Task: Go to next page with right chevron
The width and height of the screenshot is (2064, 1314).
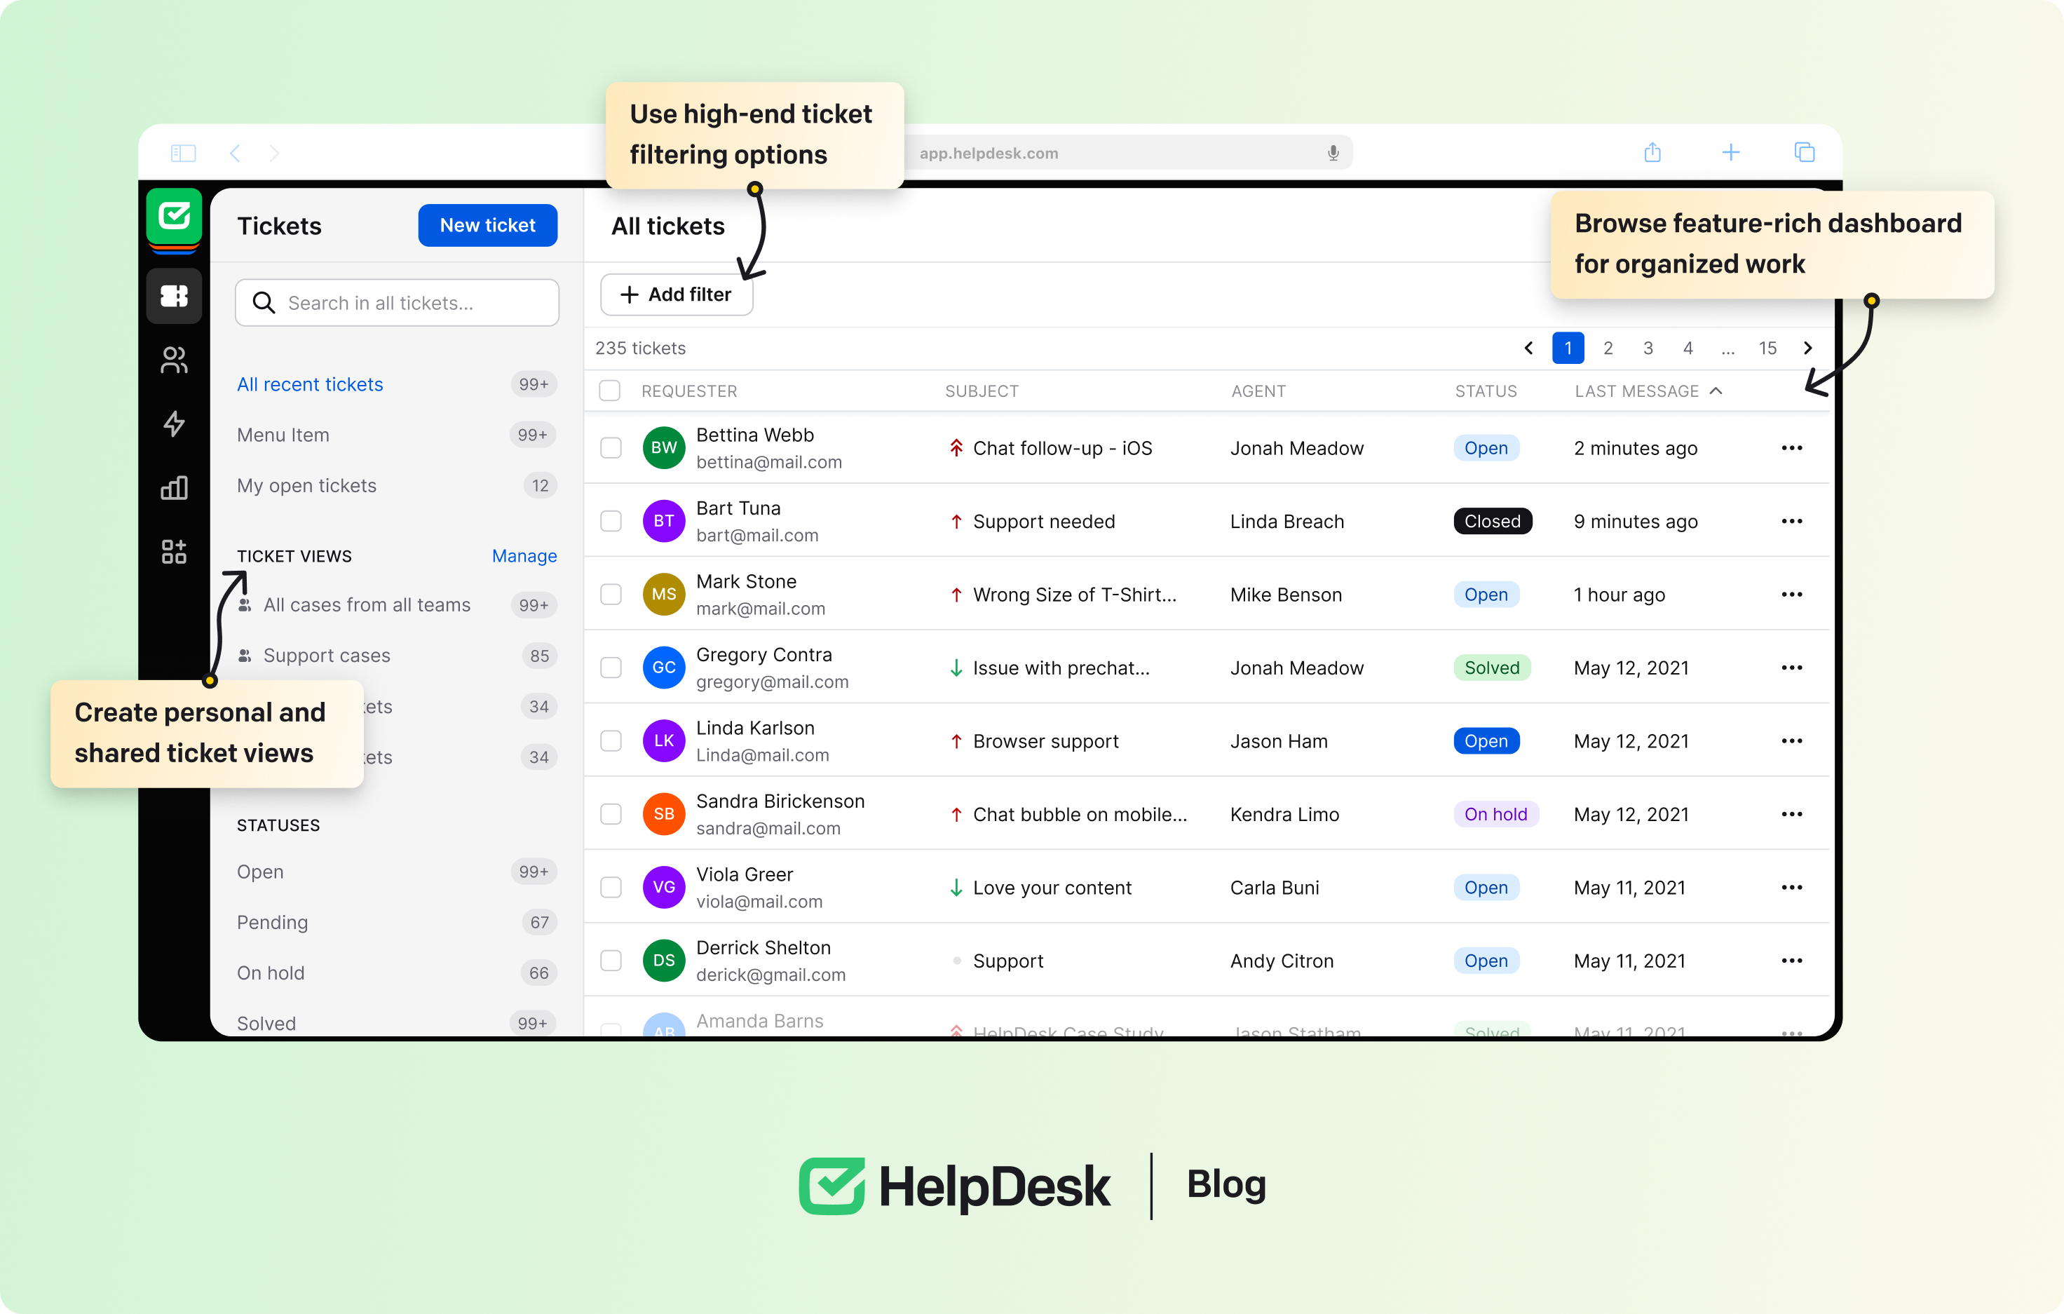Action: [1807, 348]
